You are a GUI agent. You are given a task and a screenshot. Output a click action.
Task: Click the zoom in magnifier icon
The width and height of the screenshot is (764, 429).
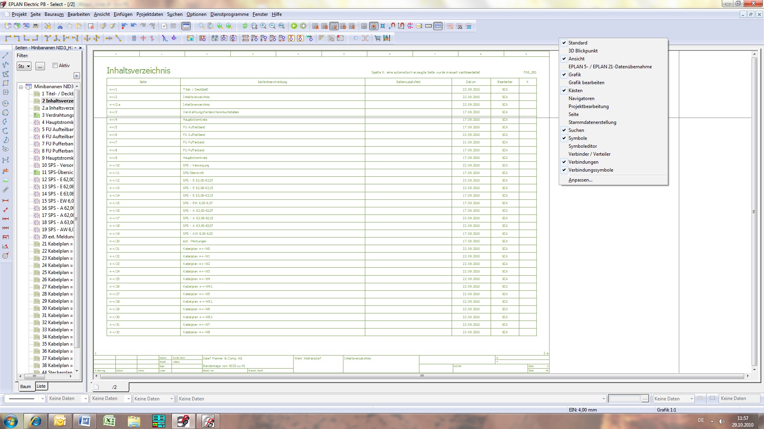(263, 26)
